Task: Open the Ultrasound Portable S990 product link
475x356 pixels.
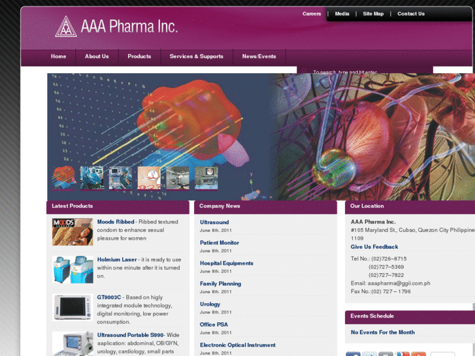Action: tap(130, 335)
